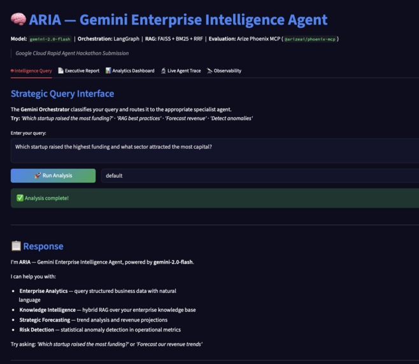Click the Live Agent Trace microscope icon
Screen dimensions: 419x364
pyautogui.click(x=163, y=71)
